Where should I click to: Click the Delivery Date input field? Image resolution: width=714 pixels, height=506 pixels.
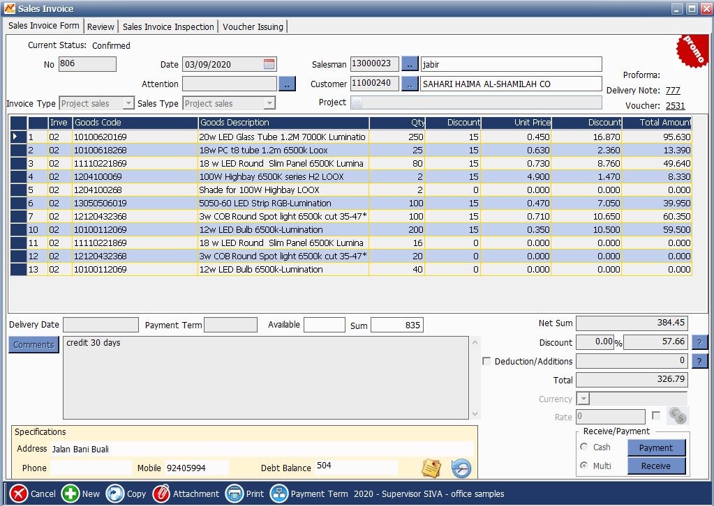[101, 325]
